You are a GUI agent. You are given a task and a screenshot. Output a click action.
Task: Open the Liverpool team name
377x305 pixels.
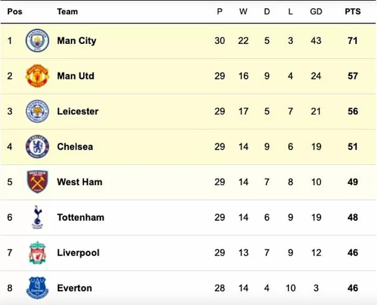point(78,253)
